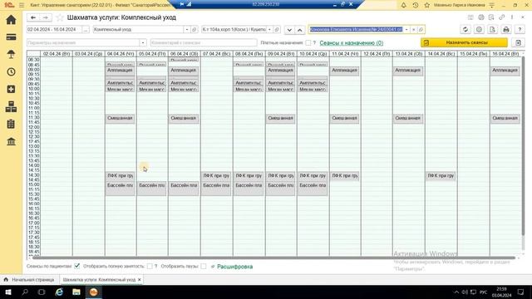532x299 pixels.
Task: Select Смешанная session on 06.04.24
Action: click(183, 119)
